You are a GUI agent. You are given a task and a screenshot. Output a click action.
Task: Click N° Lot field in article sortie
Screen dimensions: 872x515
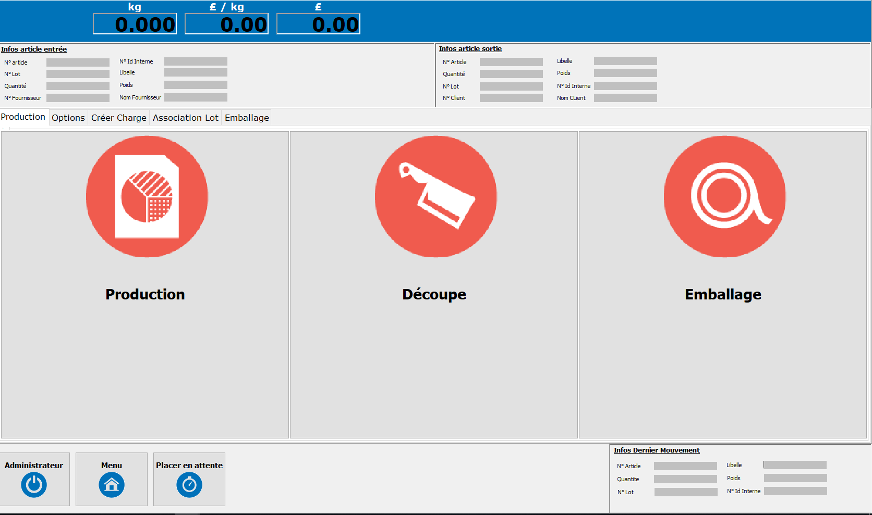pos(511,86)
